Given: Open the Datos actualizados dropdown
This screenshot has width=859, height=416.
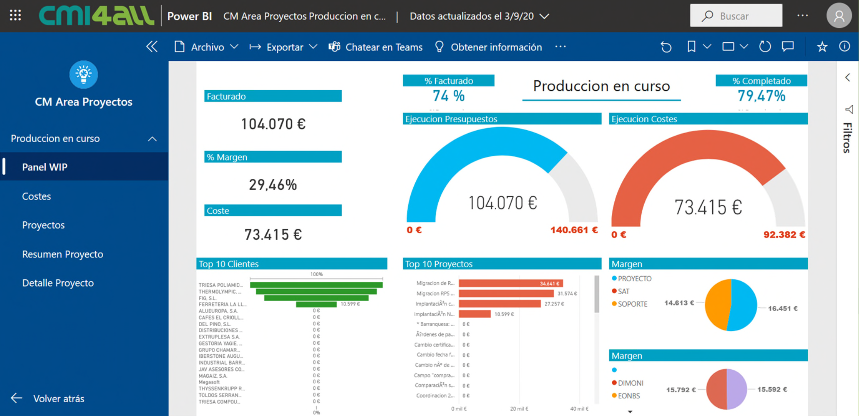Looking at the screenshot, I should (x=544, y=16).
